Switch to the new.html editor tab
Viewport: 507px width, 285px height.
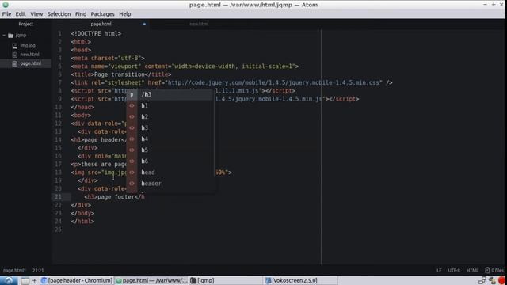[199, 24]
